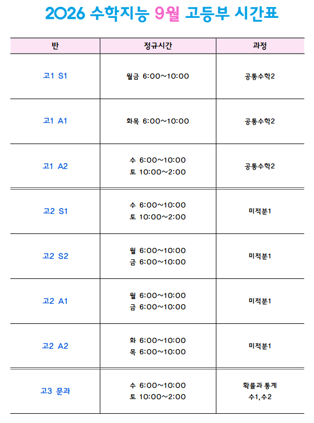
Task: Click the 고1 S1 class label
Action: pyautogui.click(x=55, y=76)
